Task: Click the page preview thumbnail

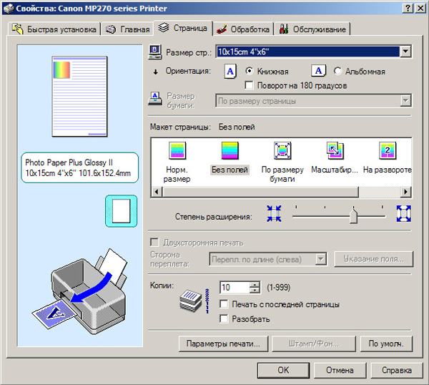Action: click(79, 97)
